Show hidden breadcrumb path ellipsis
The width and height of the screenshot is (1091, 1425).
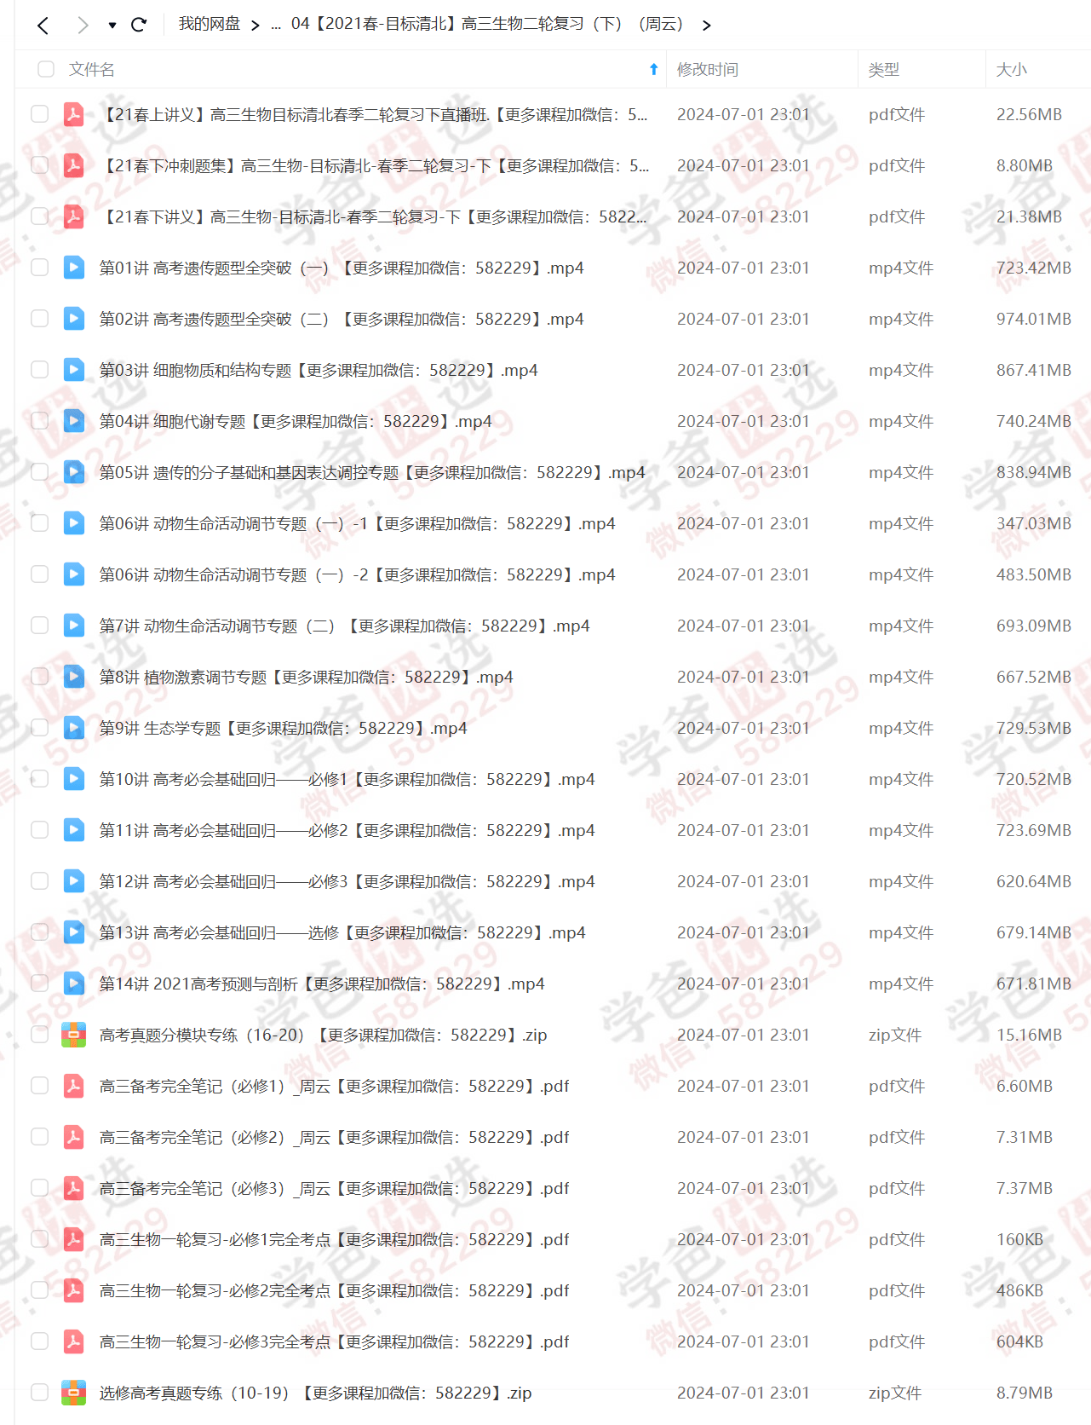click(276, 26)
